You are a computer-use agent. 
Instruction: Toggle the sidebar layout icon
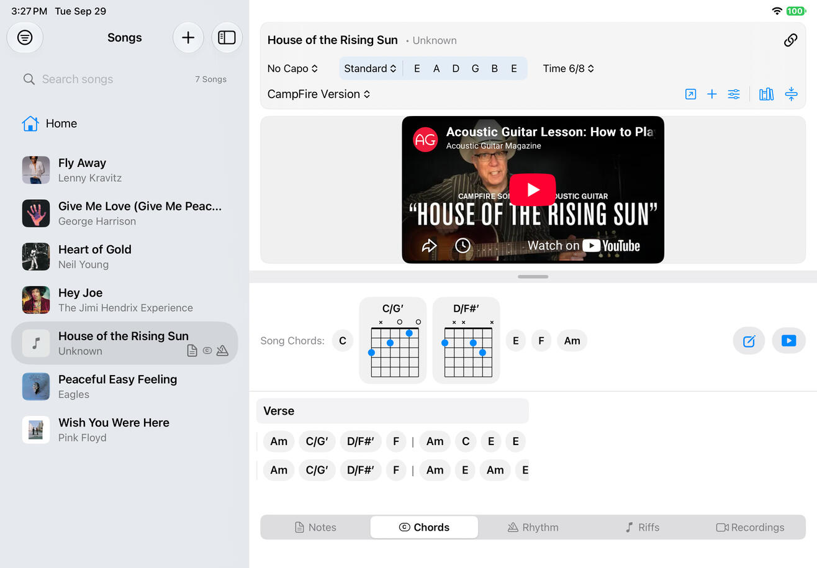click(x=227, y=37)
